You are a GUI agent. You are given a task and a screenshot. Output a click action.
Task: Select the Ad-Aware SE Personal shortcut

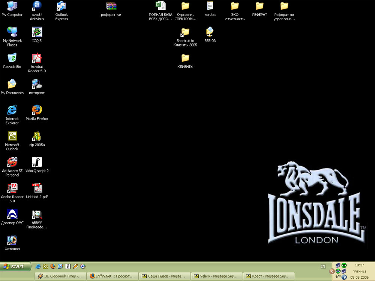coord(12,167)
